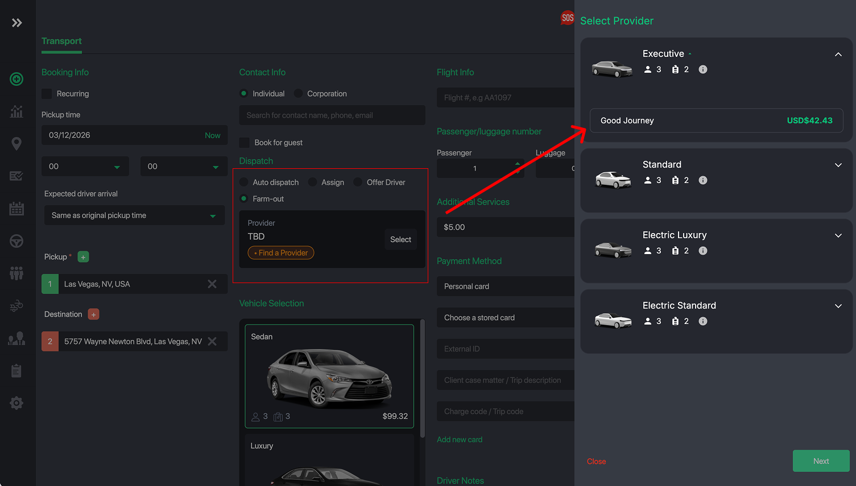This screenshot has height=486, width=856.
Task: Add a pickup stop with green plus
Action: point(83,257)
